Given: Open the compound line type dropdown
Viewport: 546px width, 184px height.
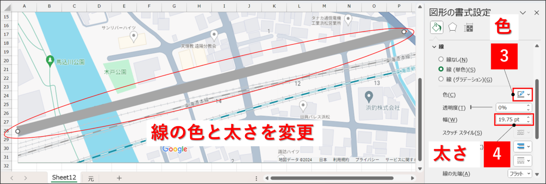Looking at the screenshot, I should pos(523,146).
